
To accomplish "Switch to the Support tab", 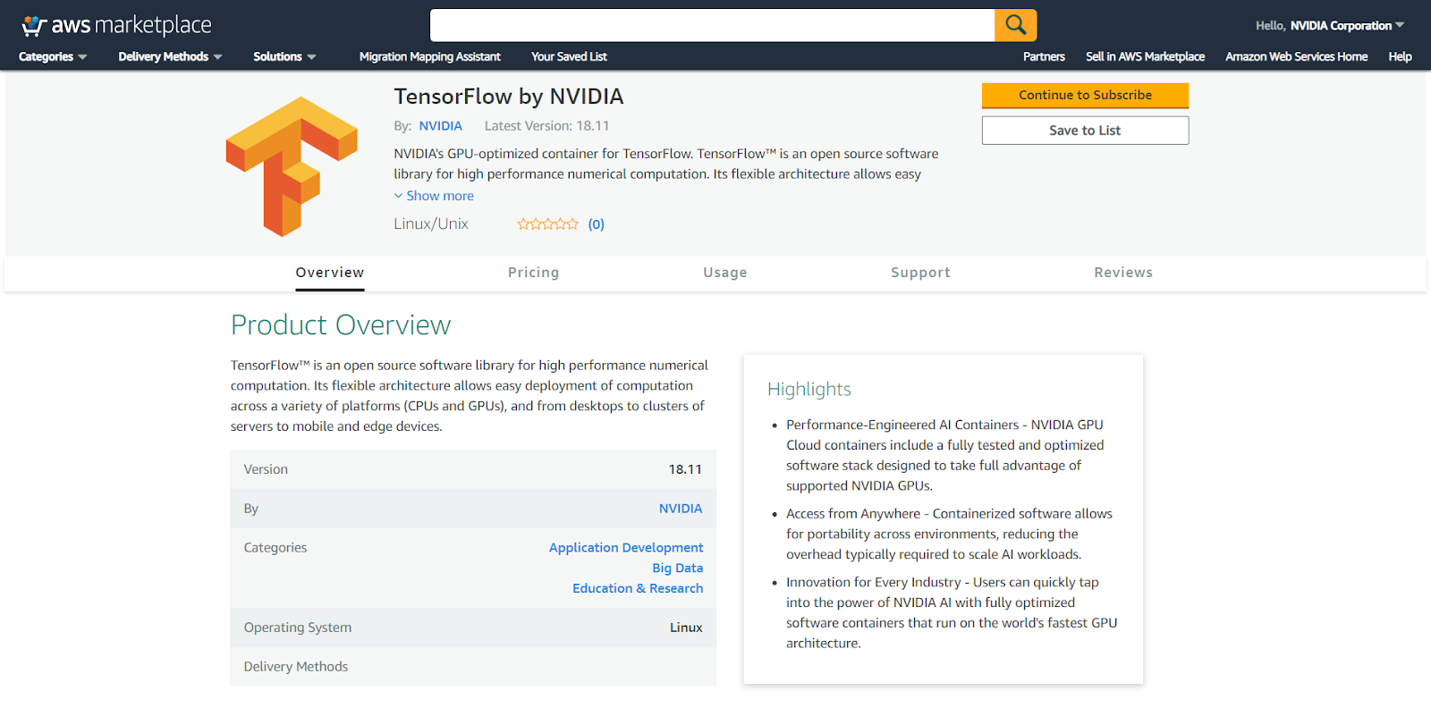I will tap(920, 273).
